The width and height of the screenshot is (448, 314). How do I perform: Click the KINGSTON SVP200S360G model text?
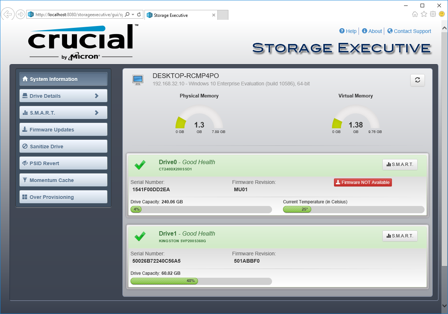coord(183,241)
